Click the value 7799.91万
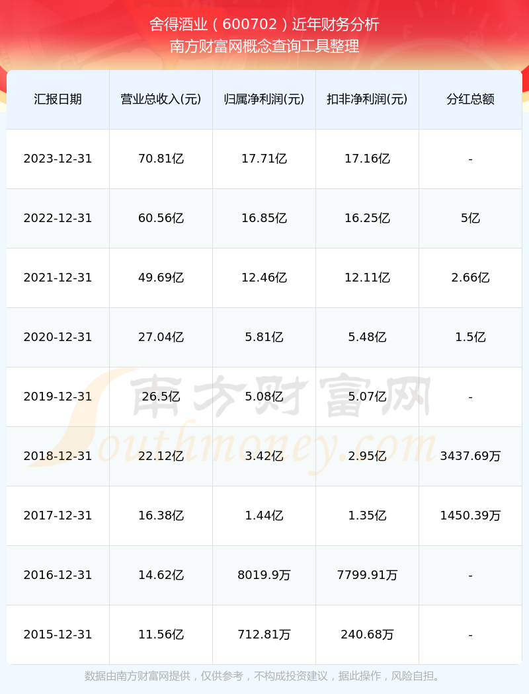 pos(367,575)
